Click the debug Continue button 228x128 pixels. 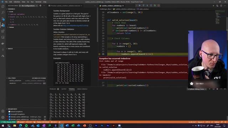(140, 6)
